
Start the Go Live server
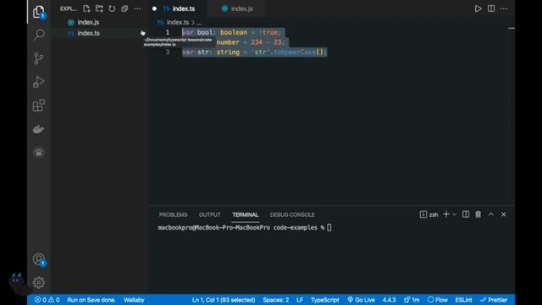point(361,300)
